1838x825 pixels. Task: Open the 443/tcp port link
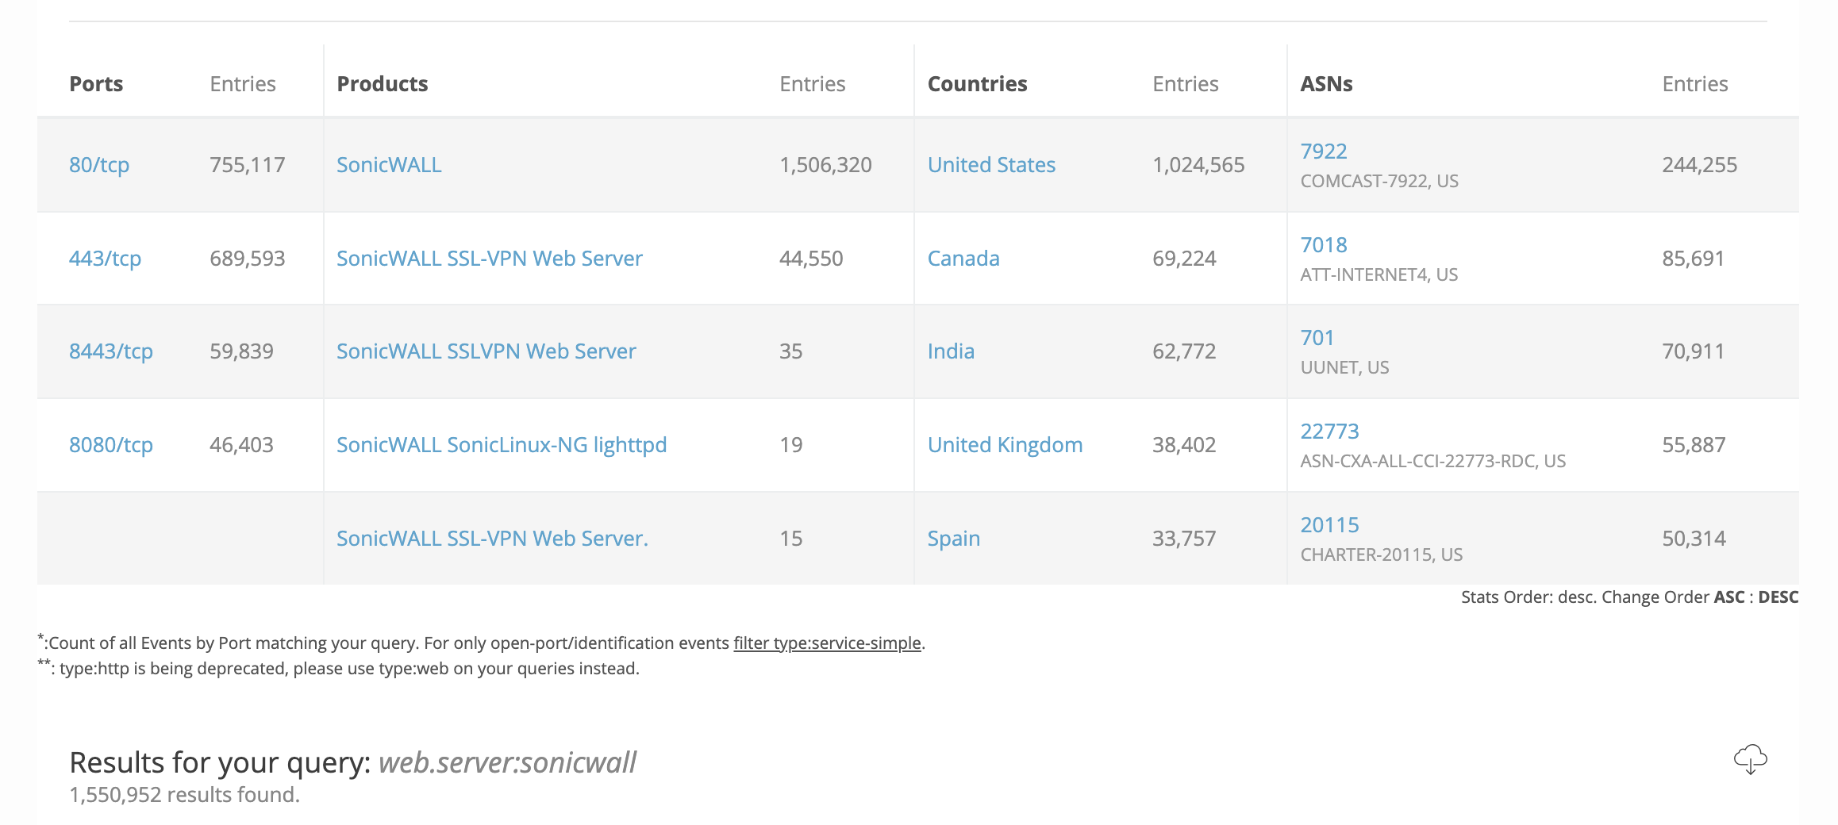coord(105,259)
